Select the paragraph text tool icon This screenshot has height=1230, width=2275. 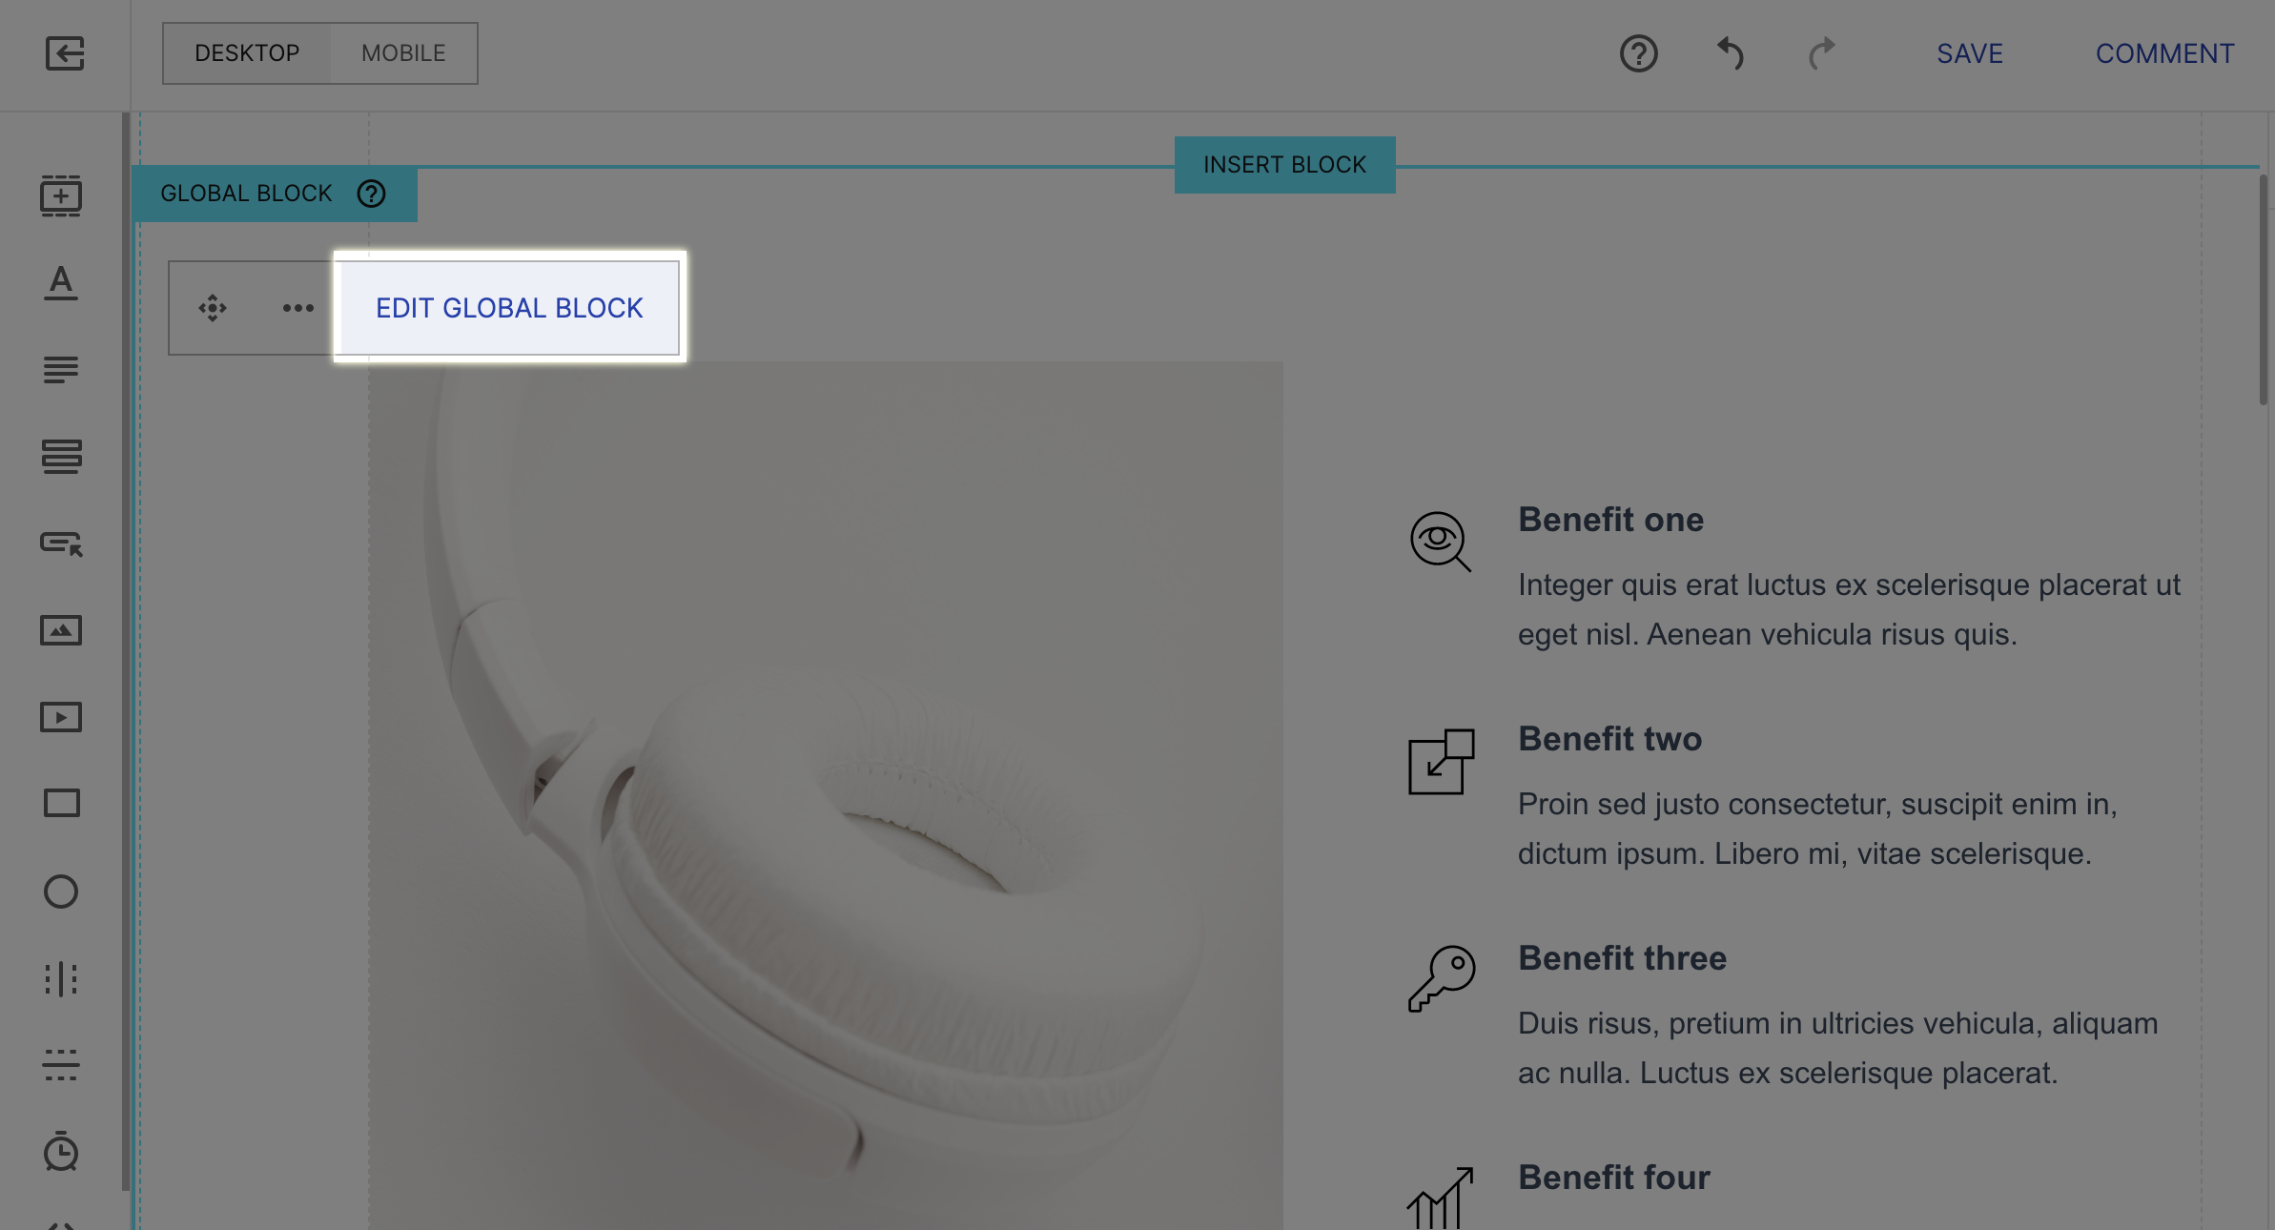[61, 370]
